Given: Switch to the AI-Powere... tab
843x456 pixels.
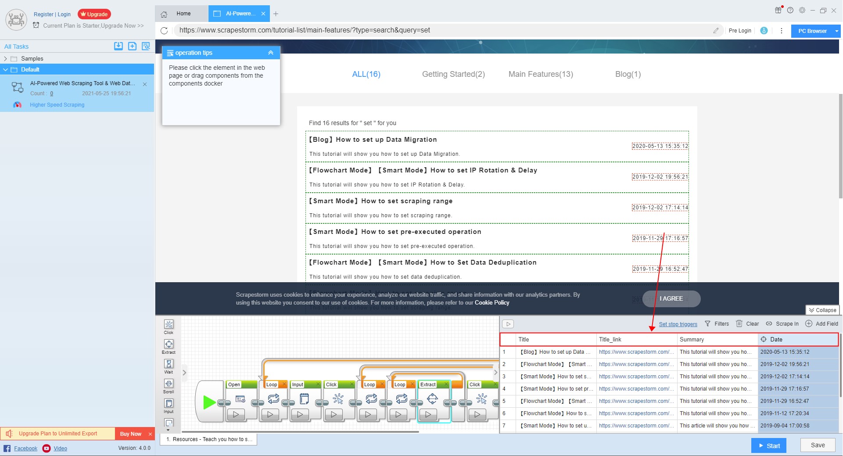Looking at the screenshot, I should [240, 14].
